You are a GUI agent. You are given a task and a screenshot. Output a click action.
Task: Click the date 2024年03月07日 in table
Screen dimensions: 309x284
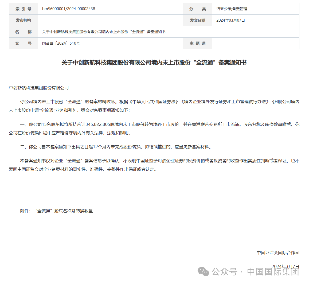coord(230,20)
